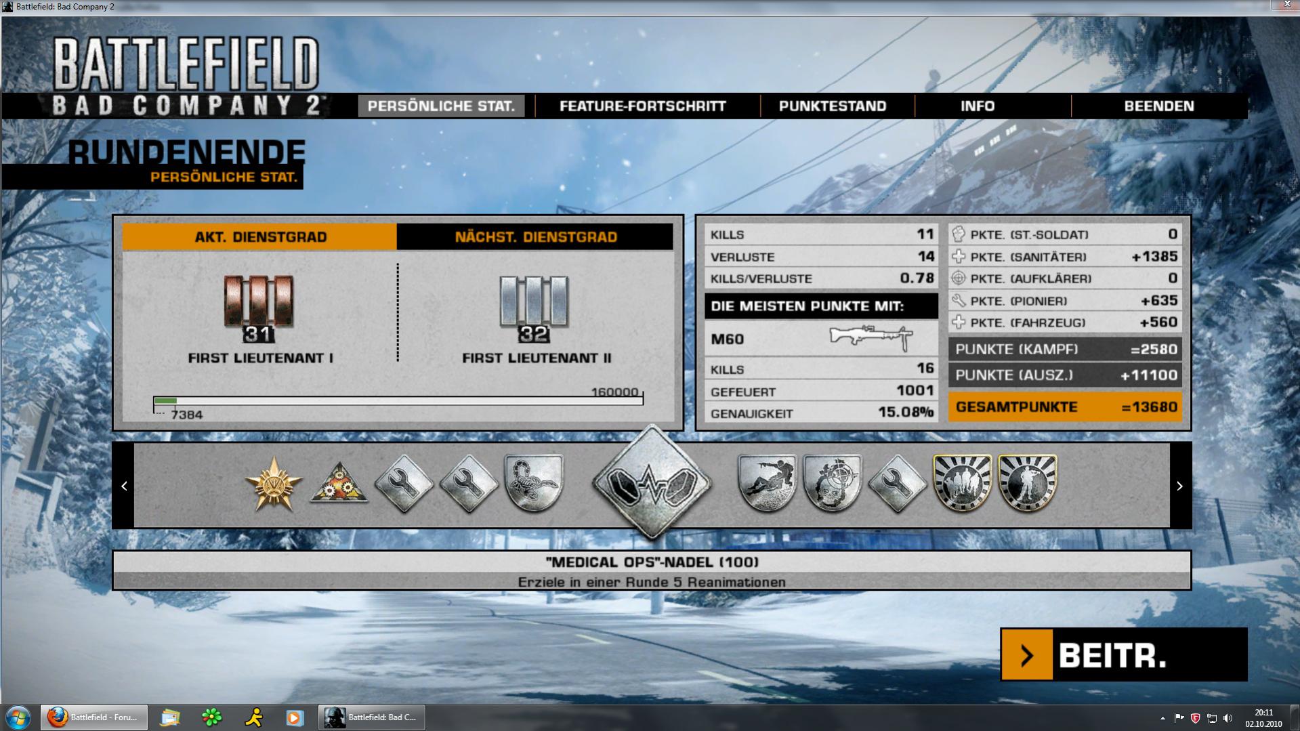1300x731 pixels.
Task: Select the wrench pin right of the crosshair shield
Action: (x=897, y=483)
